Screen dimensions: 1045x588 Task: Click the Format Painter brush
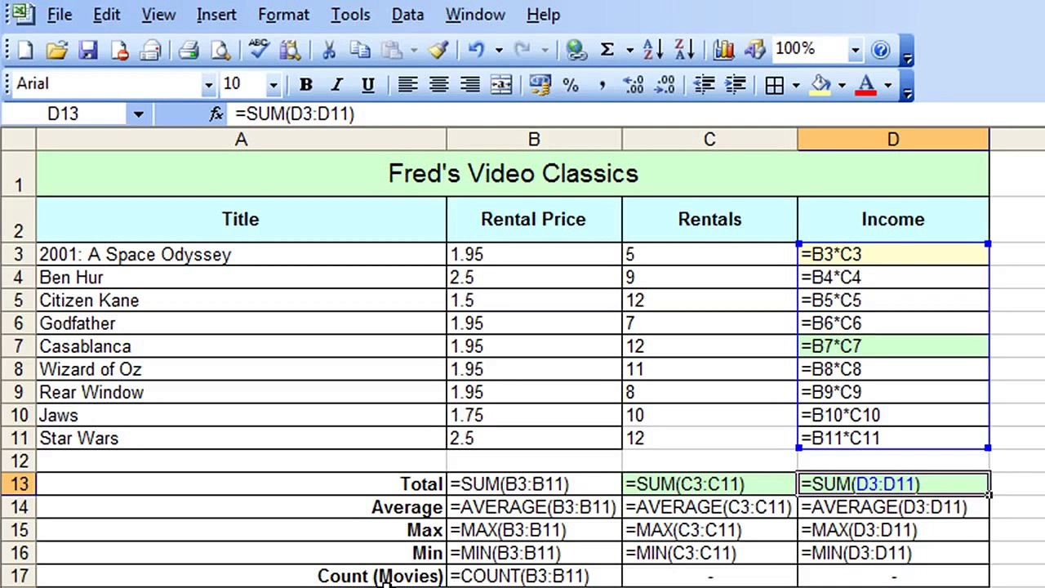pos(438,51)
